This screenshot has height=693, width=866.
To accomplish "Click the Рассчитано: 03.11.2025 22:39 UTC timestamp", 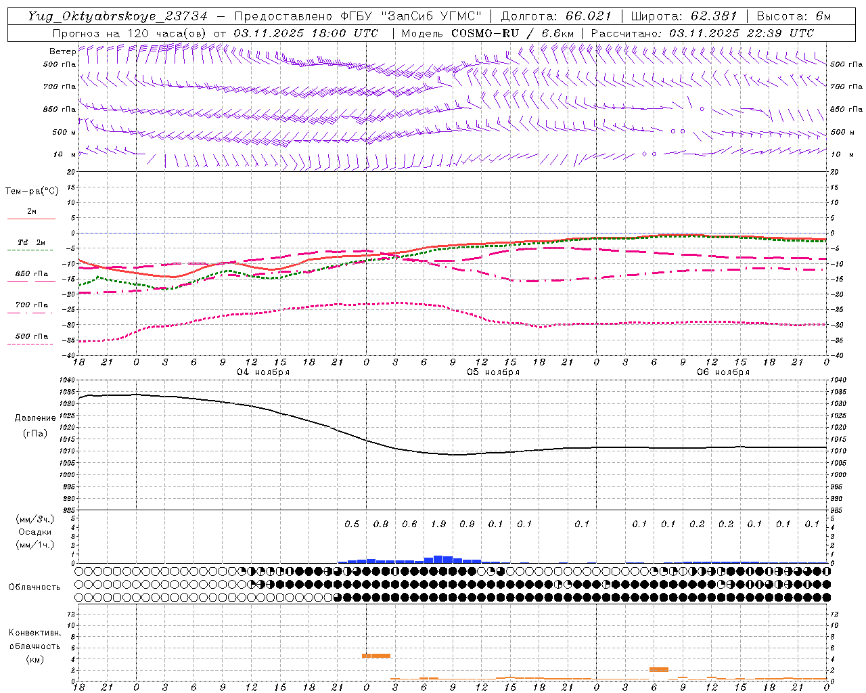I will pos(702,33).
